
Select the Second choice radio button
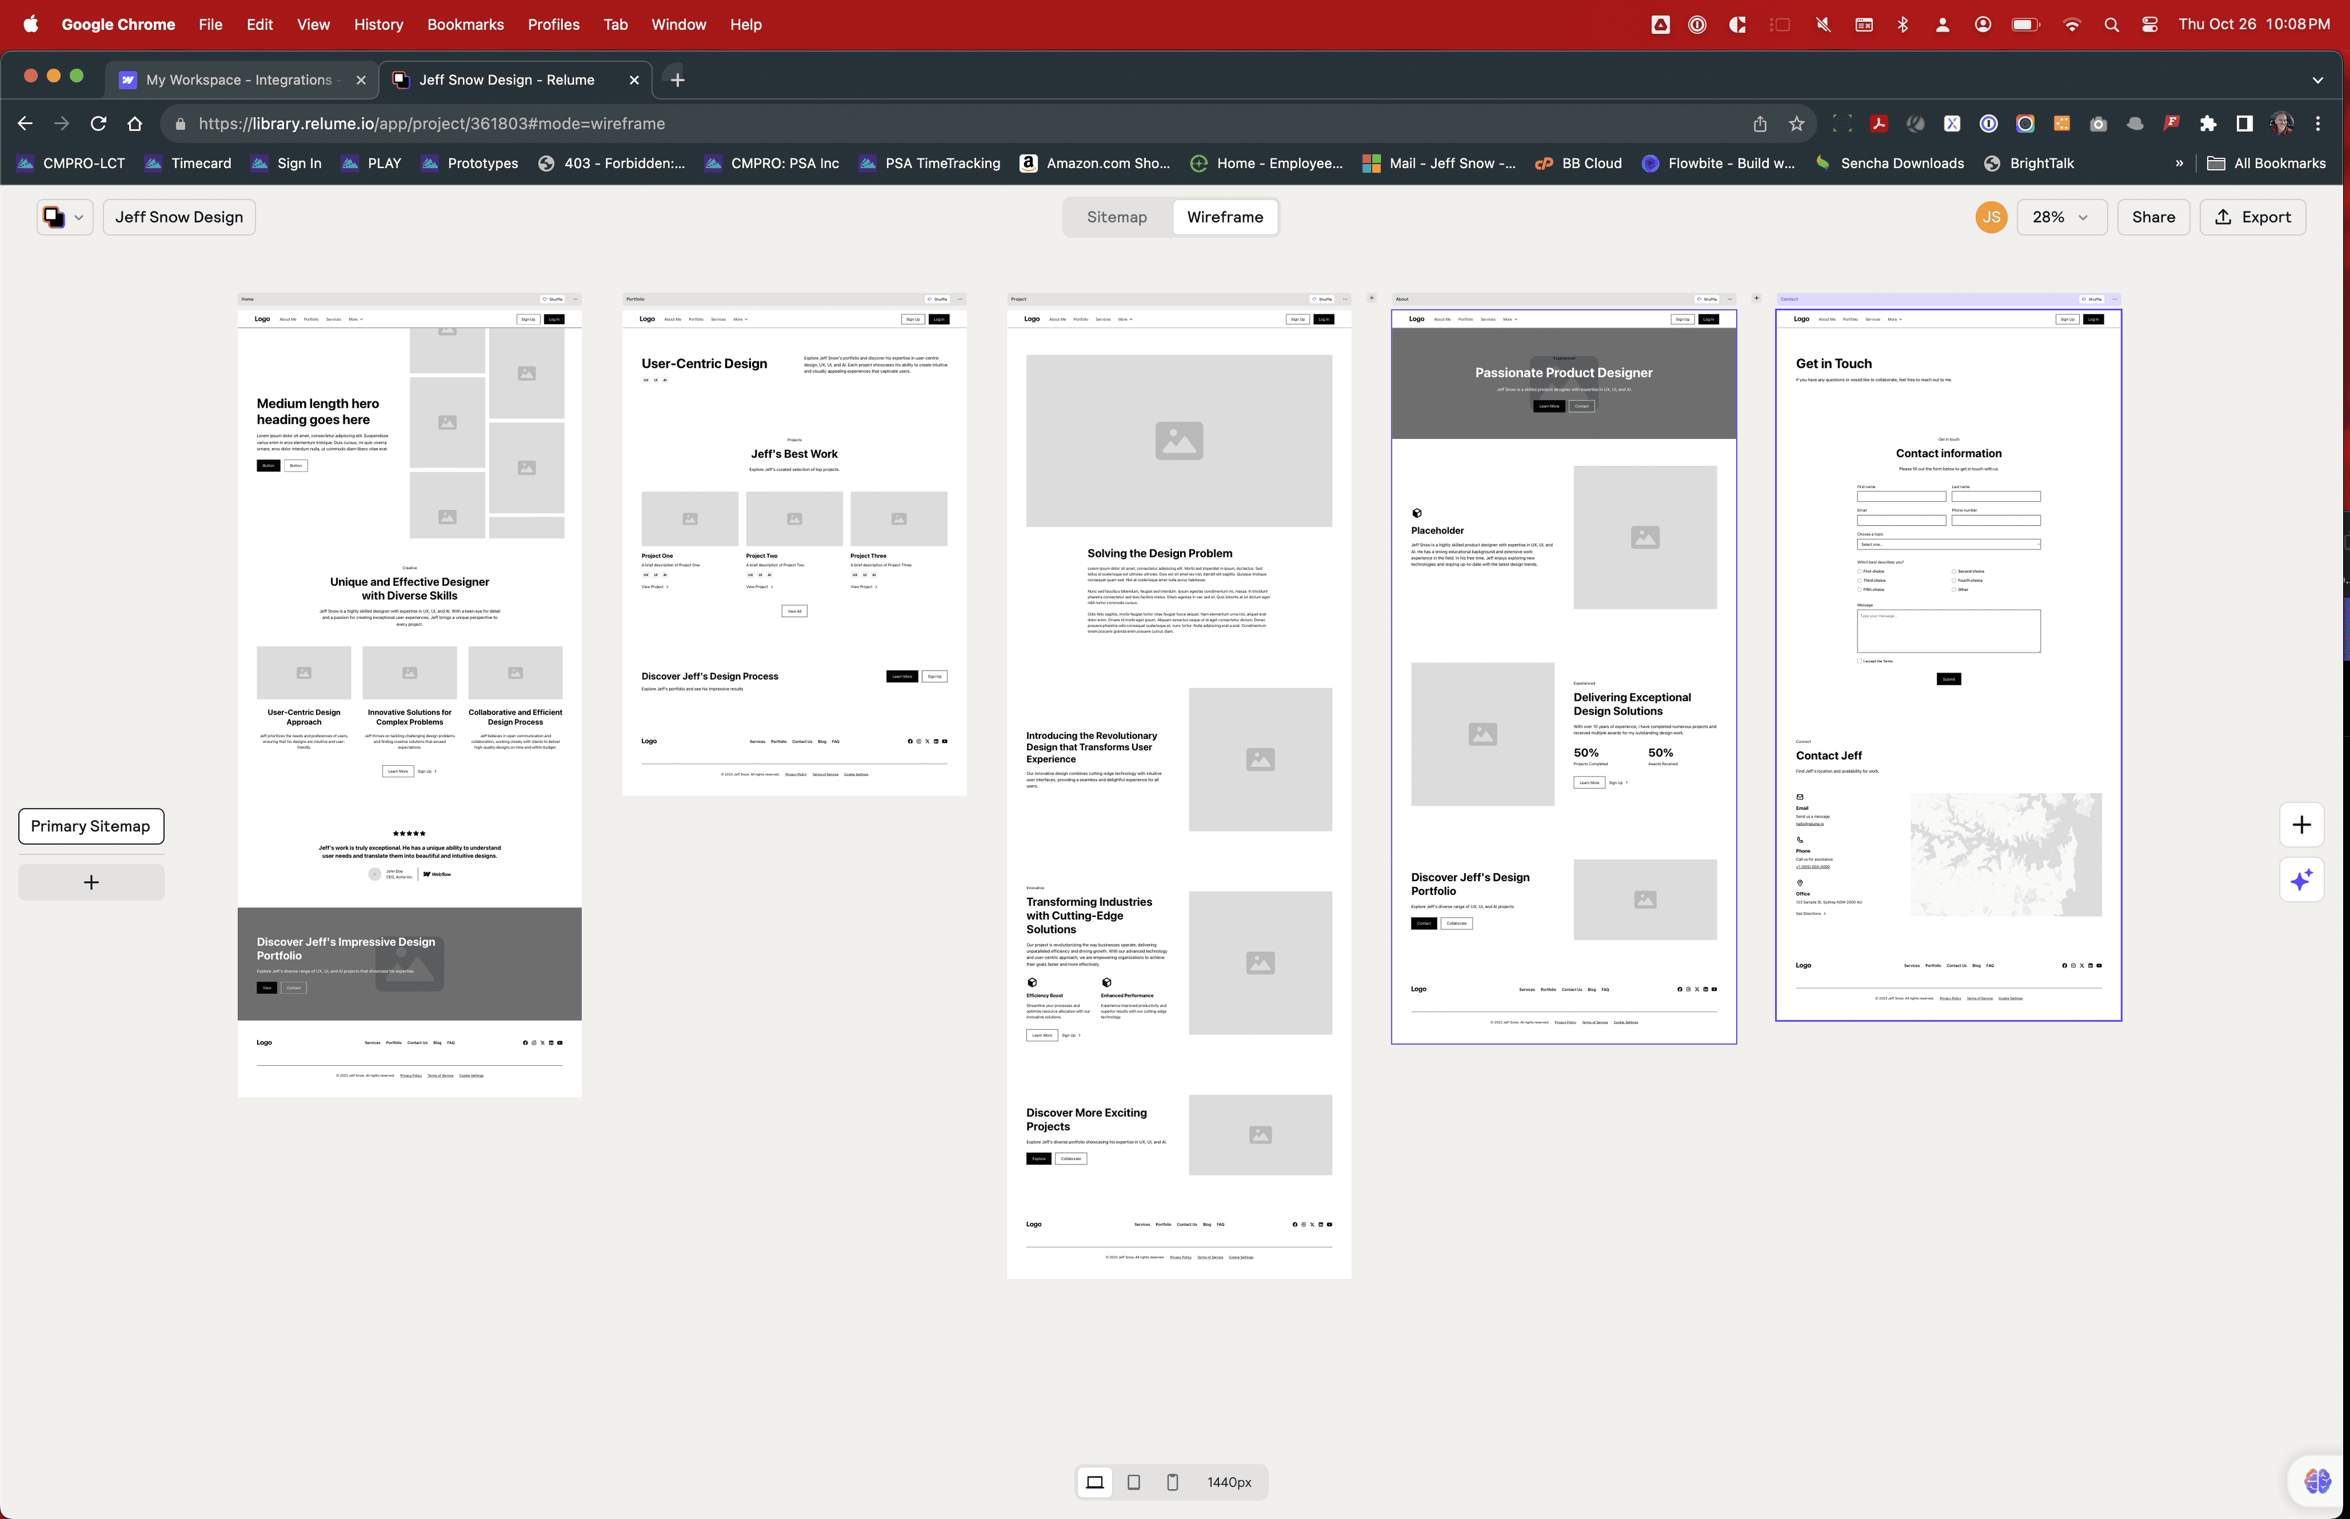tap(1954, 571)
